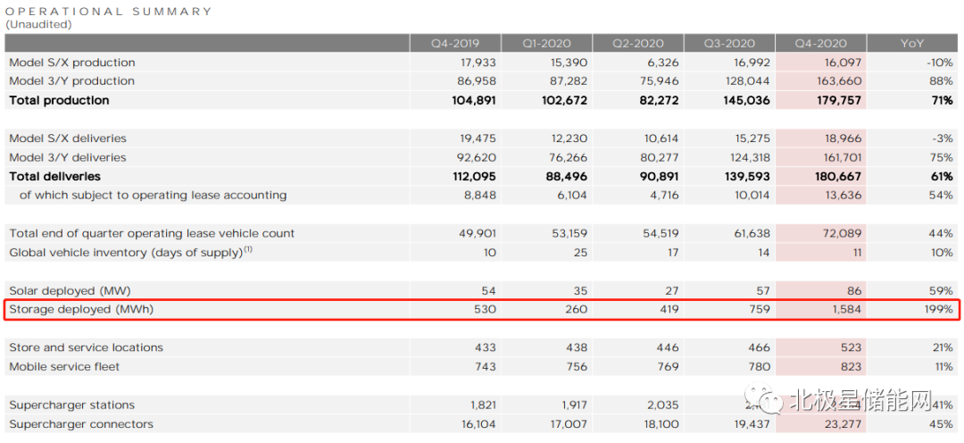Click the 199% YoY storage value
This screenshot has height=443, width=964.
pos(937,310)
